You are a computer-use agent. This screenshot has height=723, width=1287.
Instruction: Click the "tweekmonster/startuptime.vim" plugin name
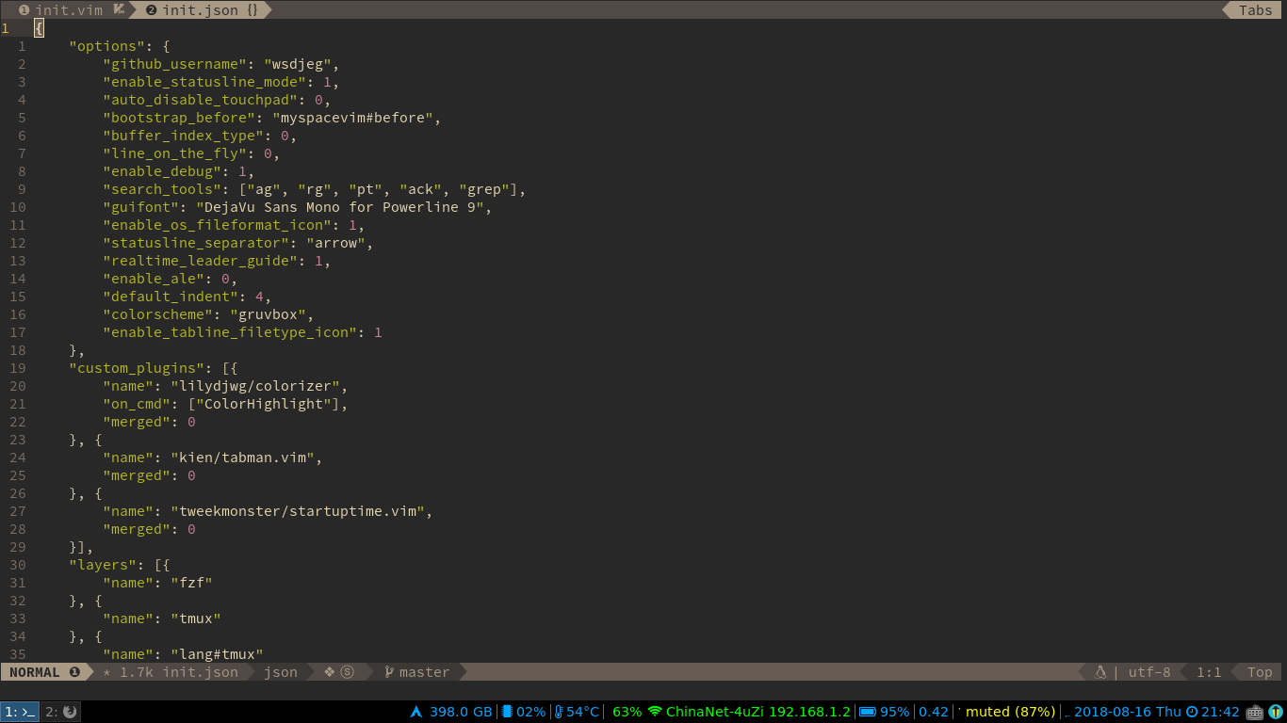pyautogui.click(x=298, y=511)
